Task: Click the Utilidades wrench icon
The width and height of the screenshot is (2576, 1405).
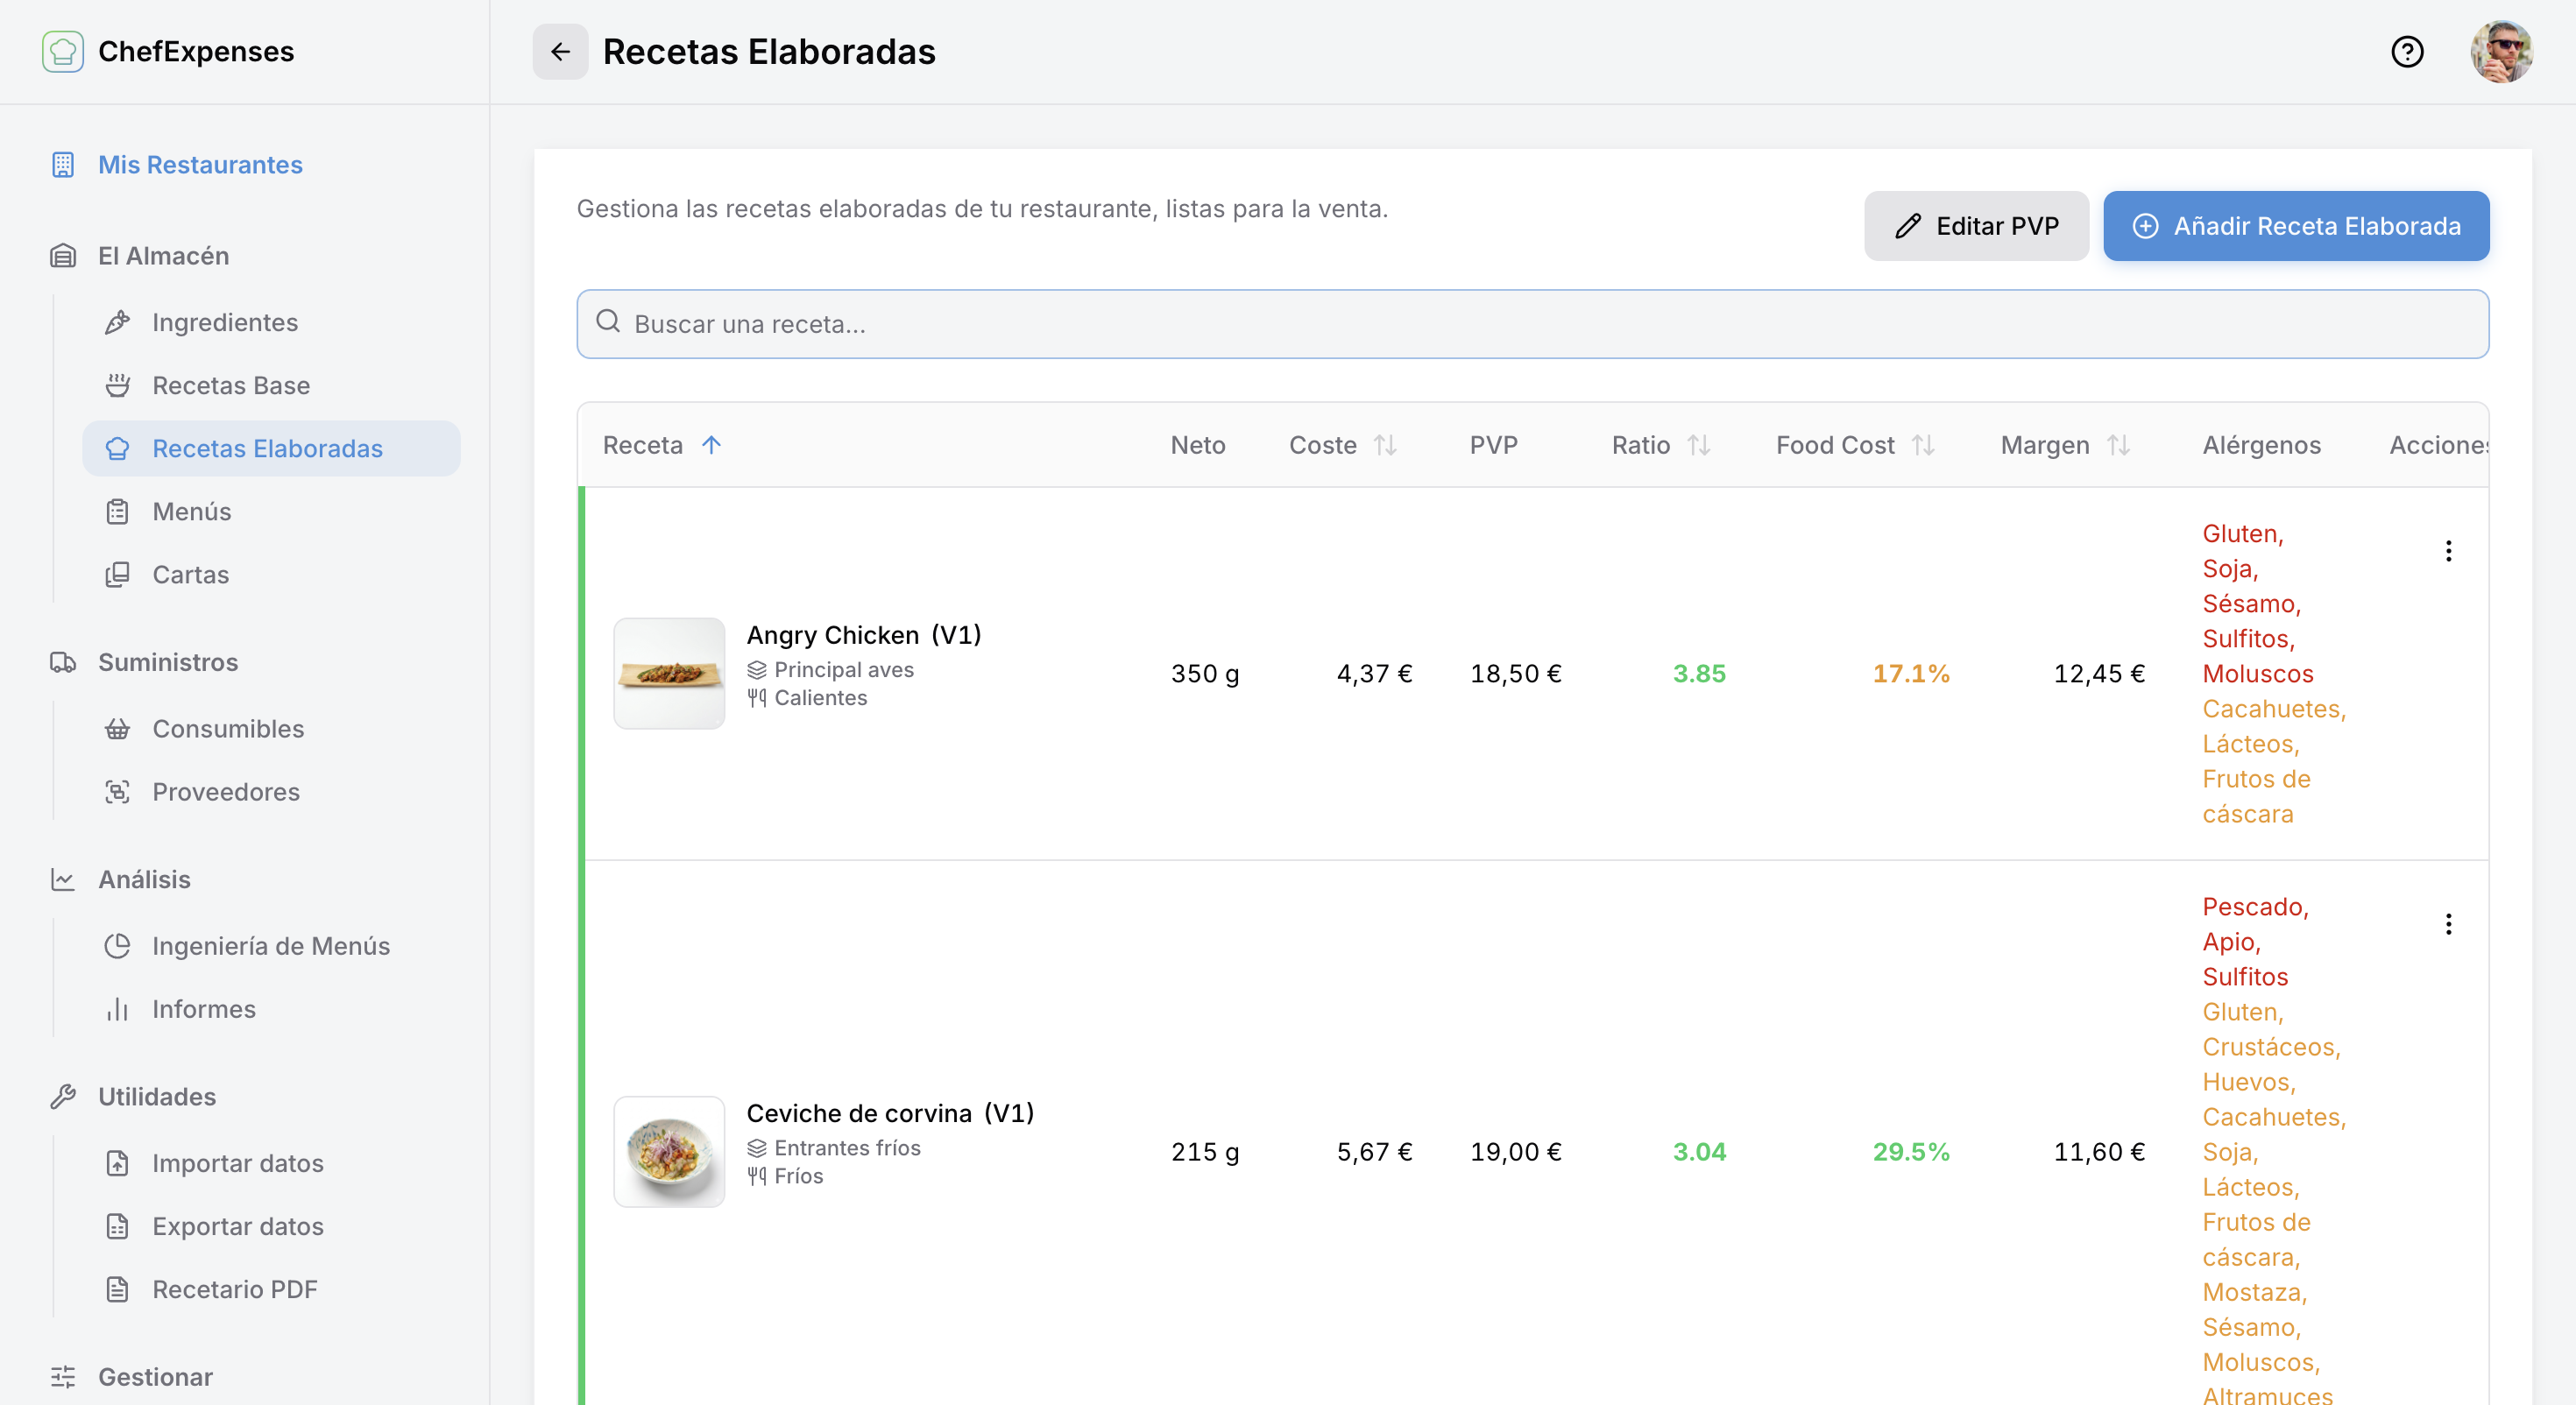Action: point(63,1096)
